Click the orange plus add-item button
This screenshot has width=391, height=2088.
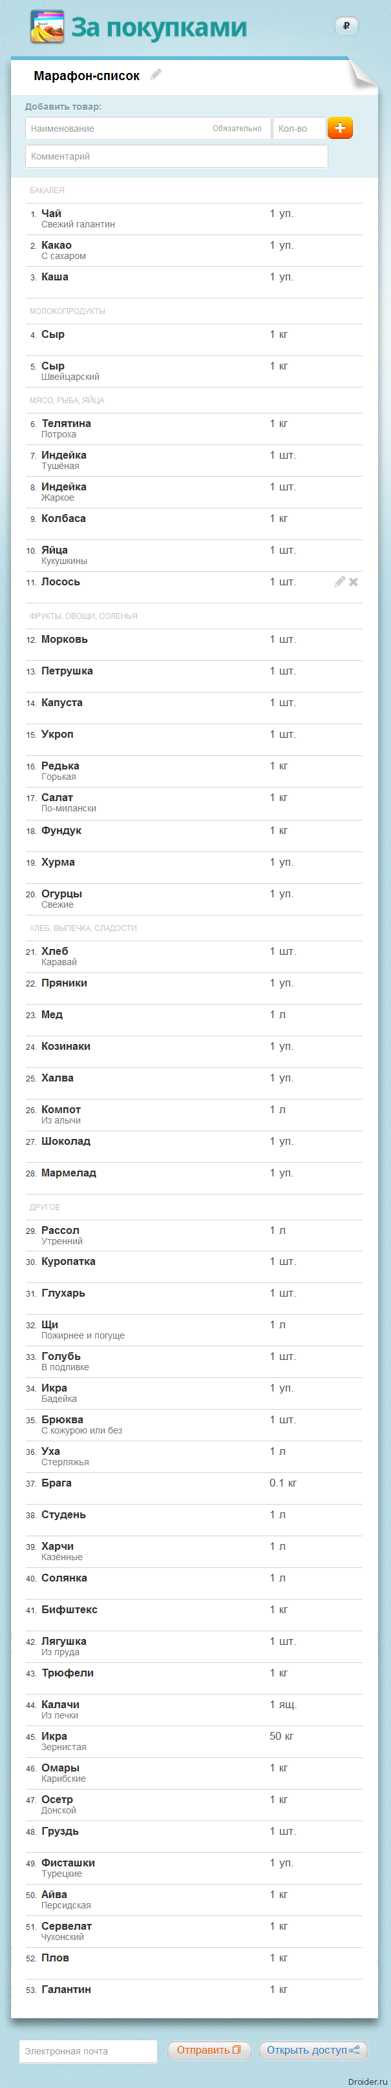[x=340, y=128]
